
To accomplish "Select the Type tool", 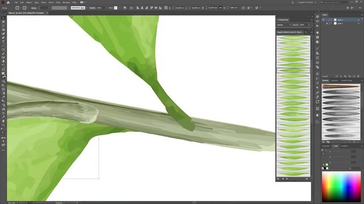I will [3, 41].
